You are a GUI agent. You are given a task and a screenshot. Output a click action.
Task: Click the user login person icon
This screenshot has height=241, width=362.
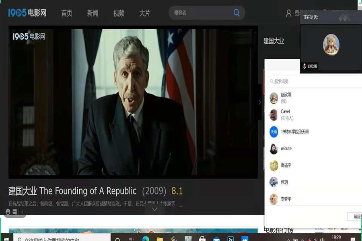click(x=288, y=13)
